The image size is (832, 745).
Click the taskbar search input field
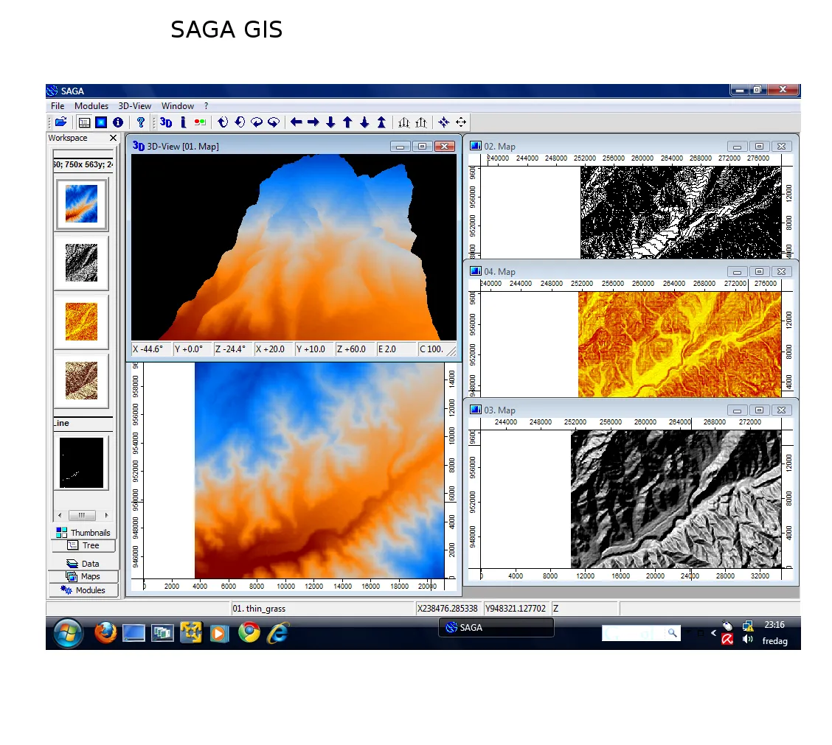[x=634, y=632]
